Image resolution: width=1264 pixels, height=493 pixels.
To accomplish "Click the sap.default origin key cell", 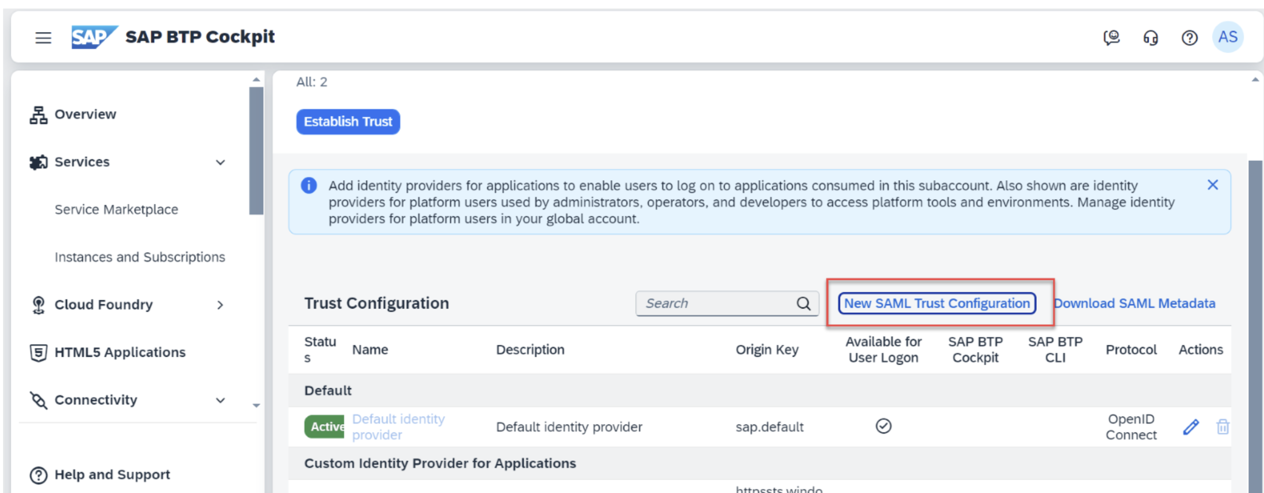I will pos(769,427).
